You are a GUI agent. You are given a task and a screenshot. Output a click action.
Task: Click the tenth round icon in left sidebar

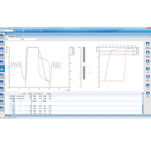coord(2,95)
